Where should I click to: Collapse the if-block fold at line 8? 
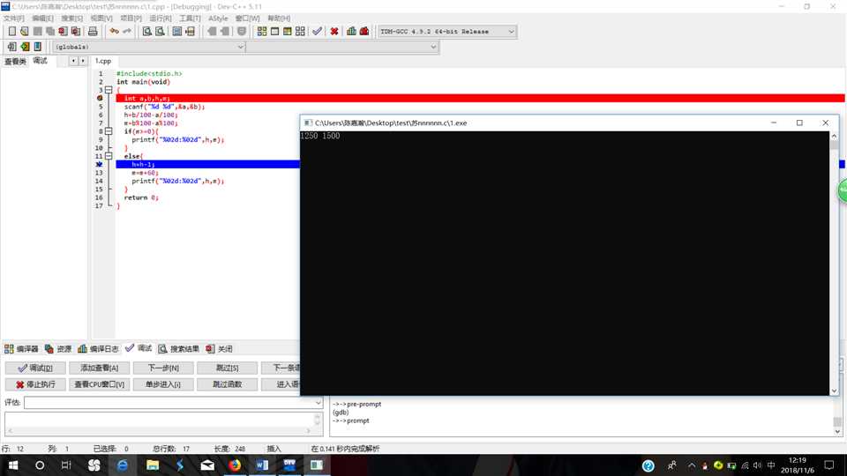109,131
